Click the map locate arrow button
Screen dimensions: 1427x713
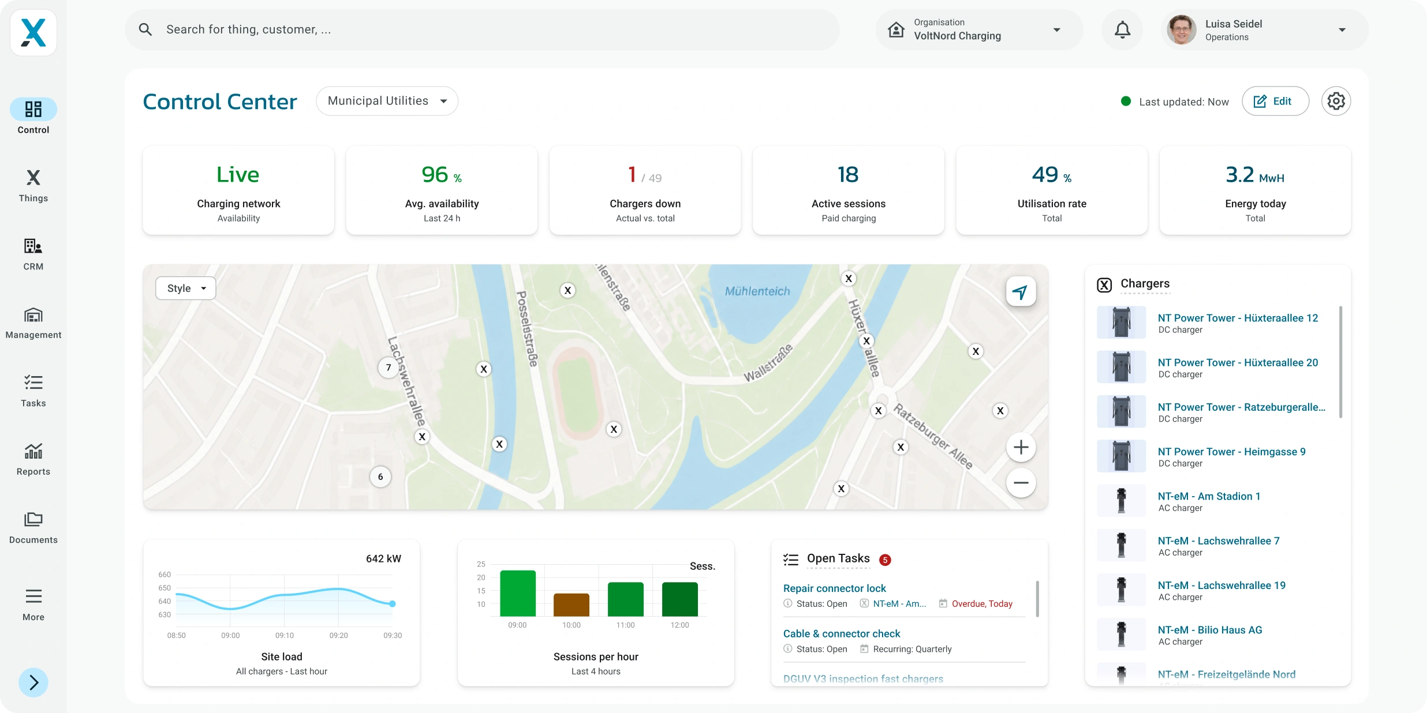pyautogui.click(x=1021, y=292)
